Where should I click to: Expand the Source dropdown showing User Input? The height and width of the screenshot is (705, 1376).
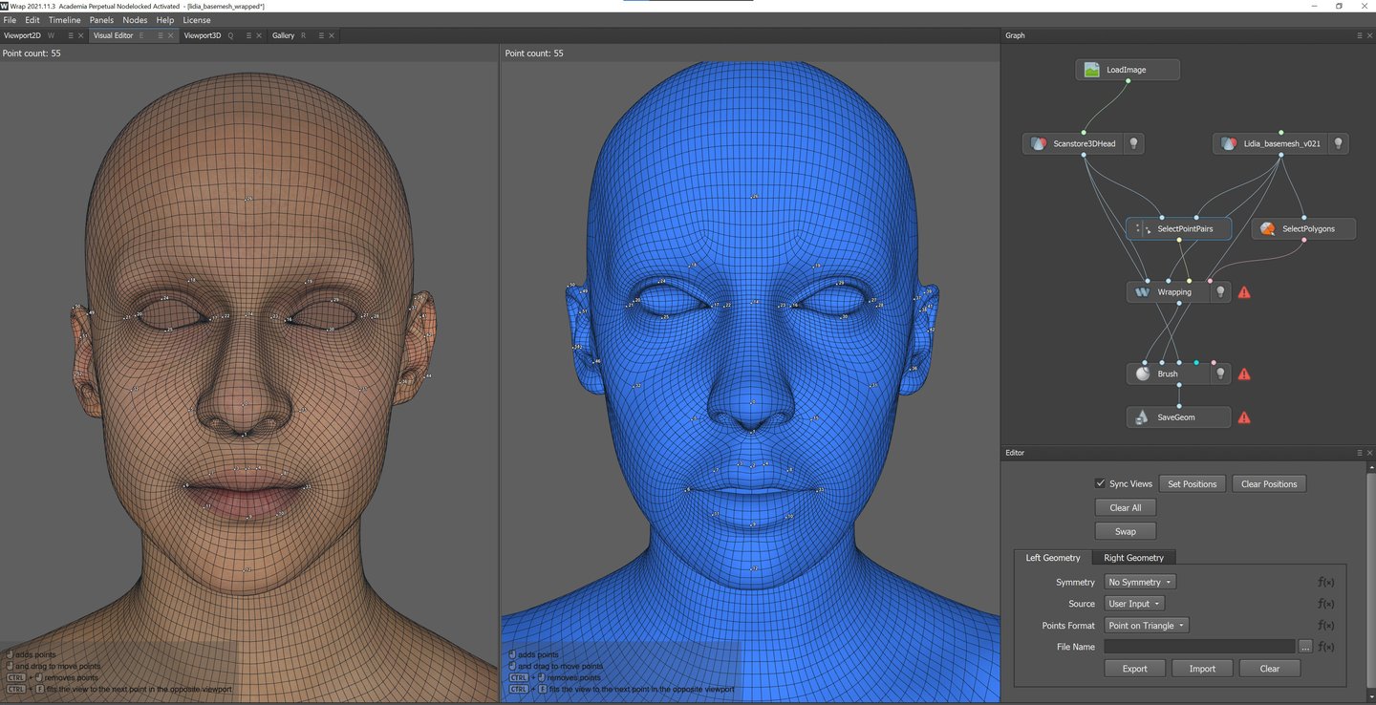coord(1134,604)
